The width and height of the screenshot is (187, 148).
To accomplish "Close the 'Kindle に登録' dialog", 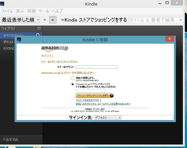I will point(169,38).
